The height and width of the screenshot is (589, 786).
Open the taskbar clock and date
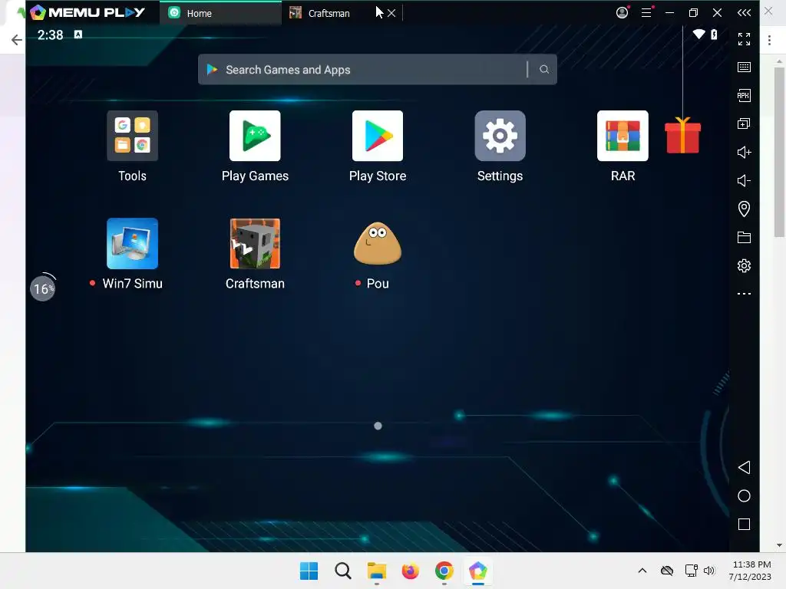pos(751,571)
